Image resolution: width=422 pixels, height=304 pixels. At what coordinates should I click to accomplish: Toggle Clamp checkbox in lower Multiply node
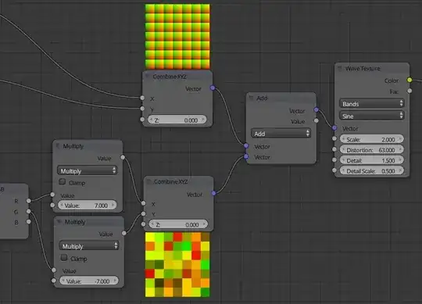(64, 258)
